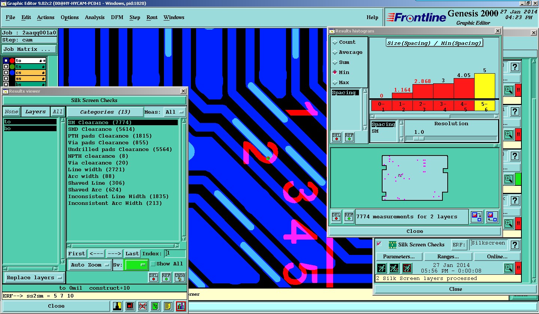Open Rout menu

152,17
